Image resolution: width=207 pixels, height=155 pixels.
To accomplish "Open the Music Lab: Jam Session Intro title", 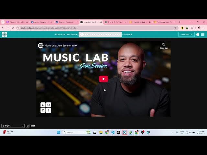I will pos(61,46).
